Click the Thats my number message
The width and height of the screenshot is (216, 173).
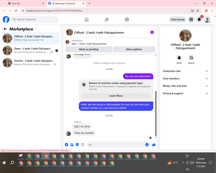(x=84, y=133)
